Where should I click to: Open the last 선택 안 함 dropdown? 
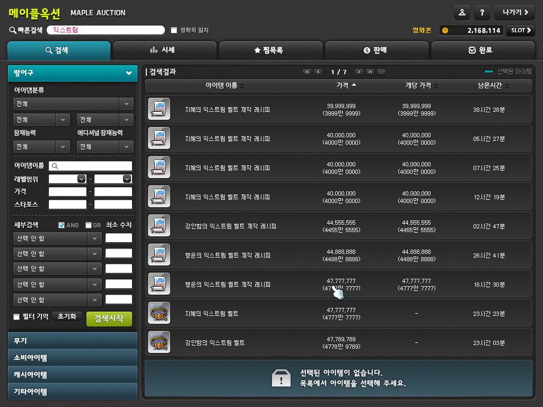[x=57, y=300]
